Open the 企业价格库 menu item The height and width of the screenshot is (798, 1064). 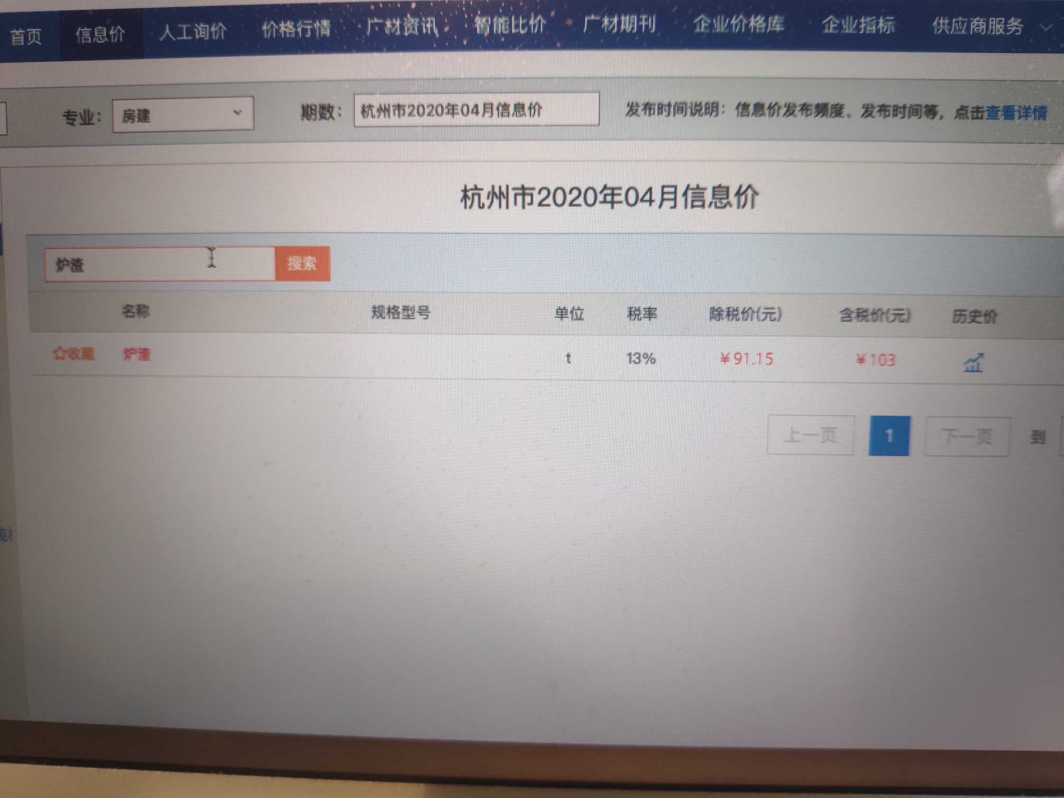click(x=738, y=24)
